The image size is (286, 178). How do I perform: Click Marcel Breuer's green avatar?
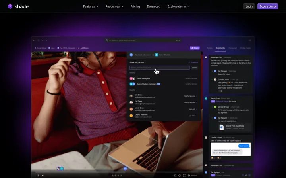point(215,107)
